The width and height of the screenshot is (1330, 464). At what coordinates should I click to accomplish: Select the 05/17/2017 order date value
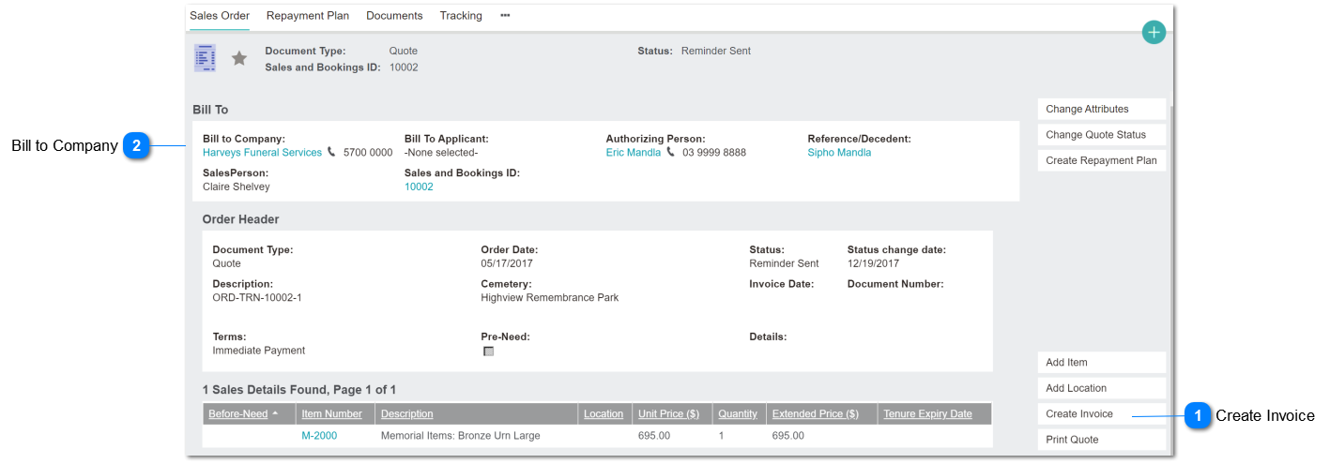[507, 263]
